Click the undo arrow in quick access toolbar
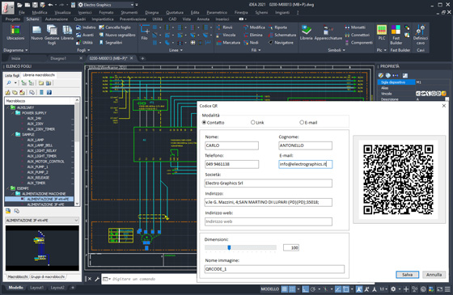The height and width of the screenshot is (295, 453). pyautogui.click(x=50, y=5)
